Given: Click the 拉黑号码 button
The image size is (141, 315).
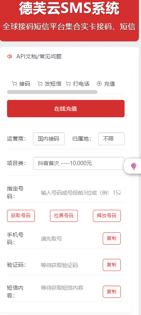Looking at the screenshot, I should 64,216.
